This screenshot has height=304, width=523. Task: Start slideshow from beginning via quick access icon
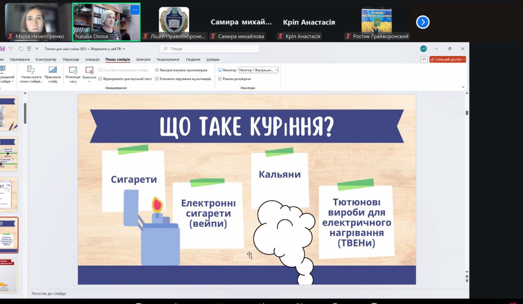point(29,49)
